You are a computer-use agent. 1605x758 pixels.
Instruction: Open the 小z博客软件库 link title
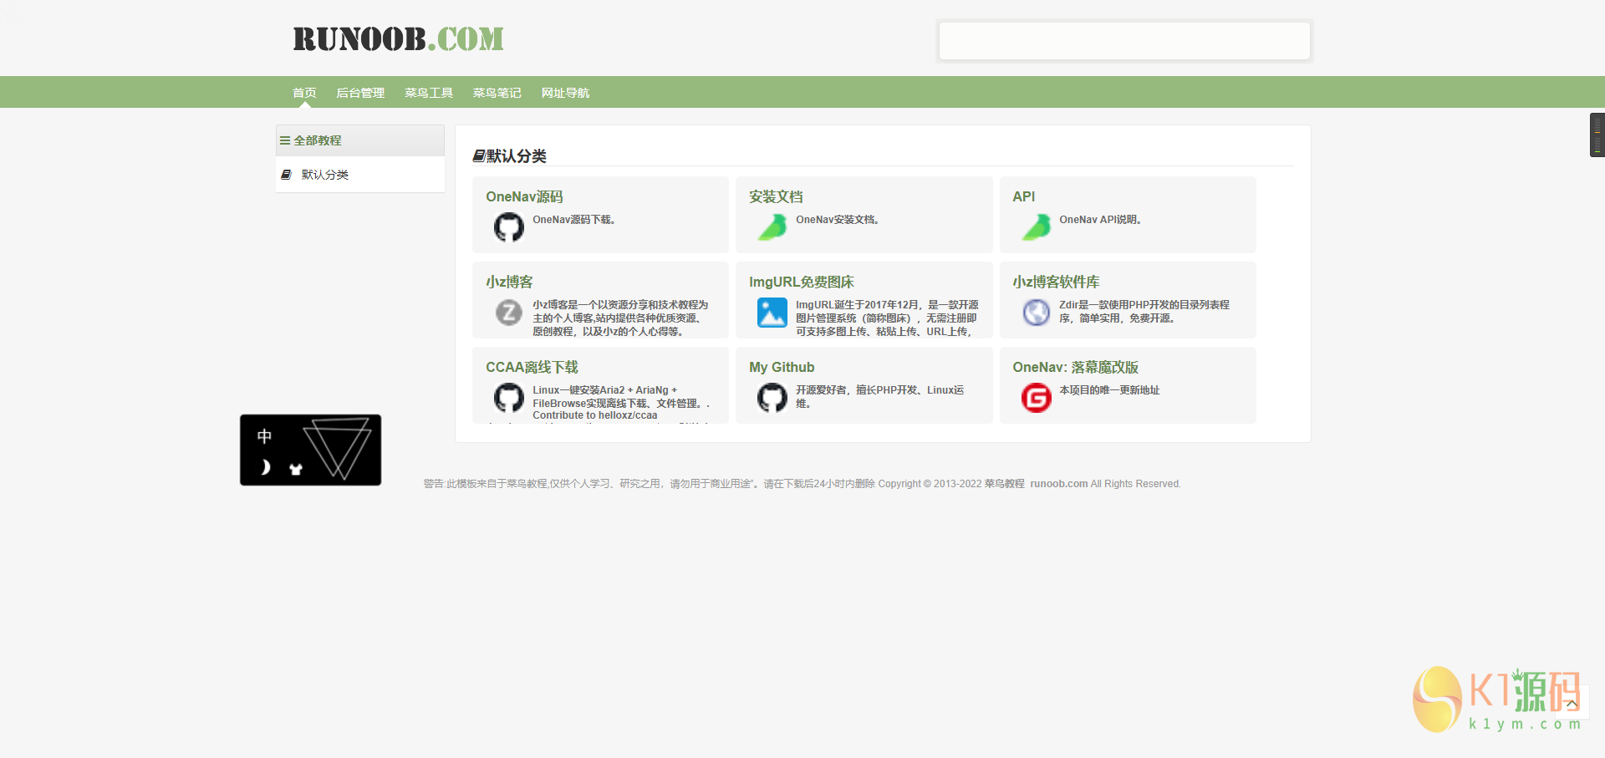pyautogui.click(x=1056, y=282)
